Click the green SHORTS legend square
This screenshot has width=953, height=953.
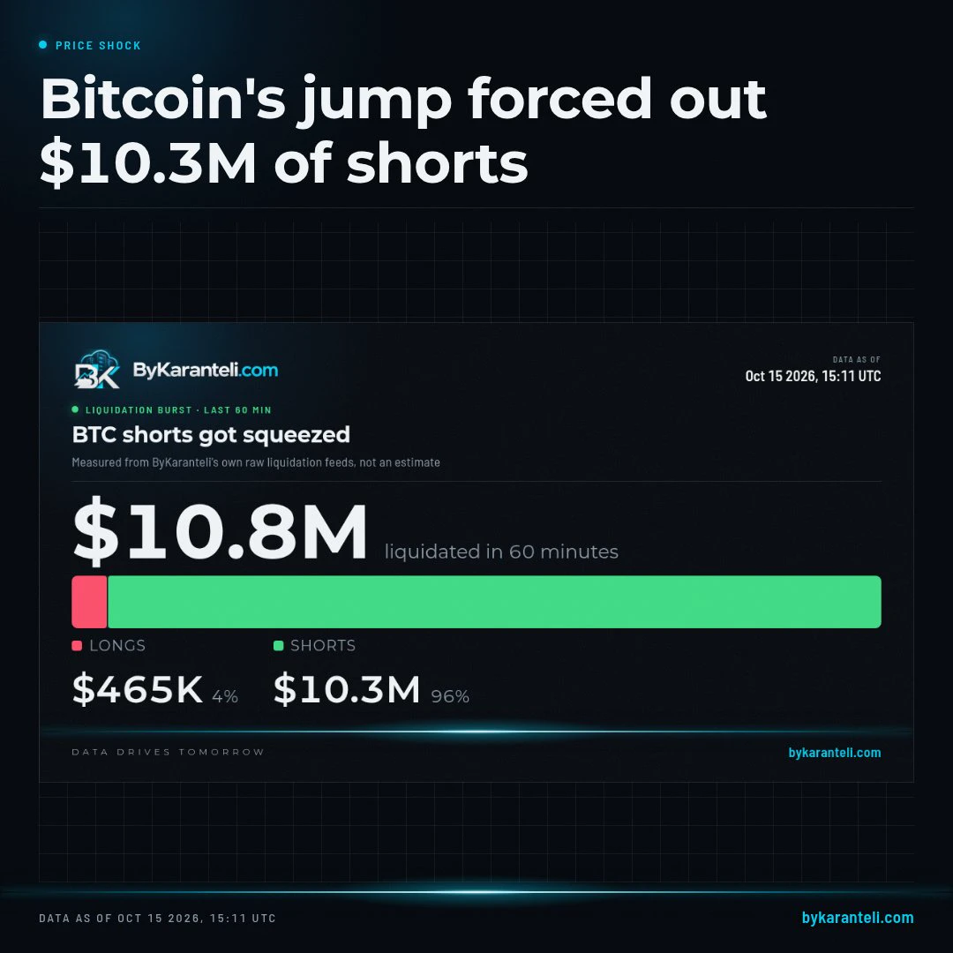coord(278,645)
